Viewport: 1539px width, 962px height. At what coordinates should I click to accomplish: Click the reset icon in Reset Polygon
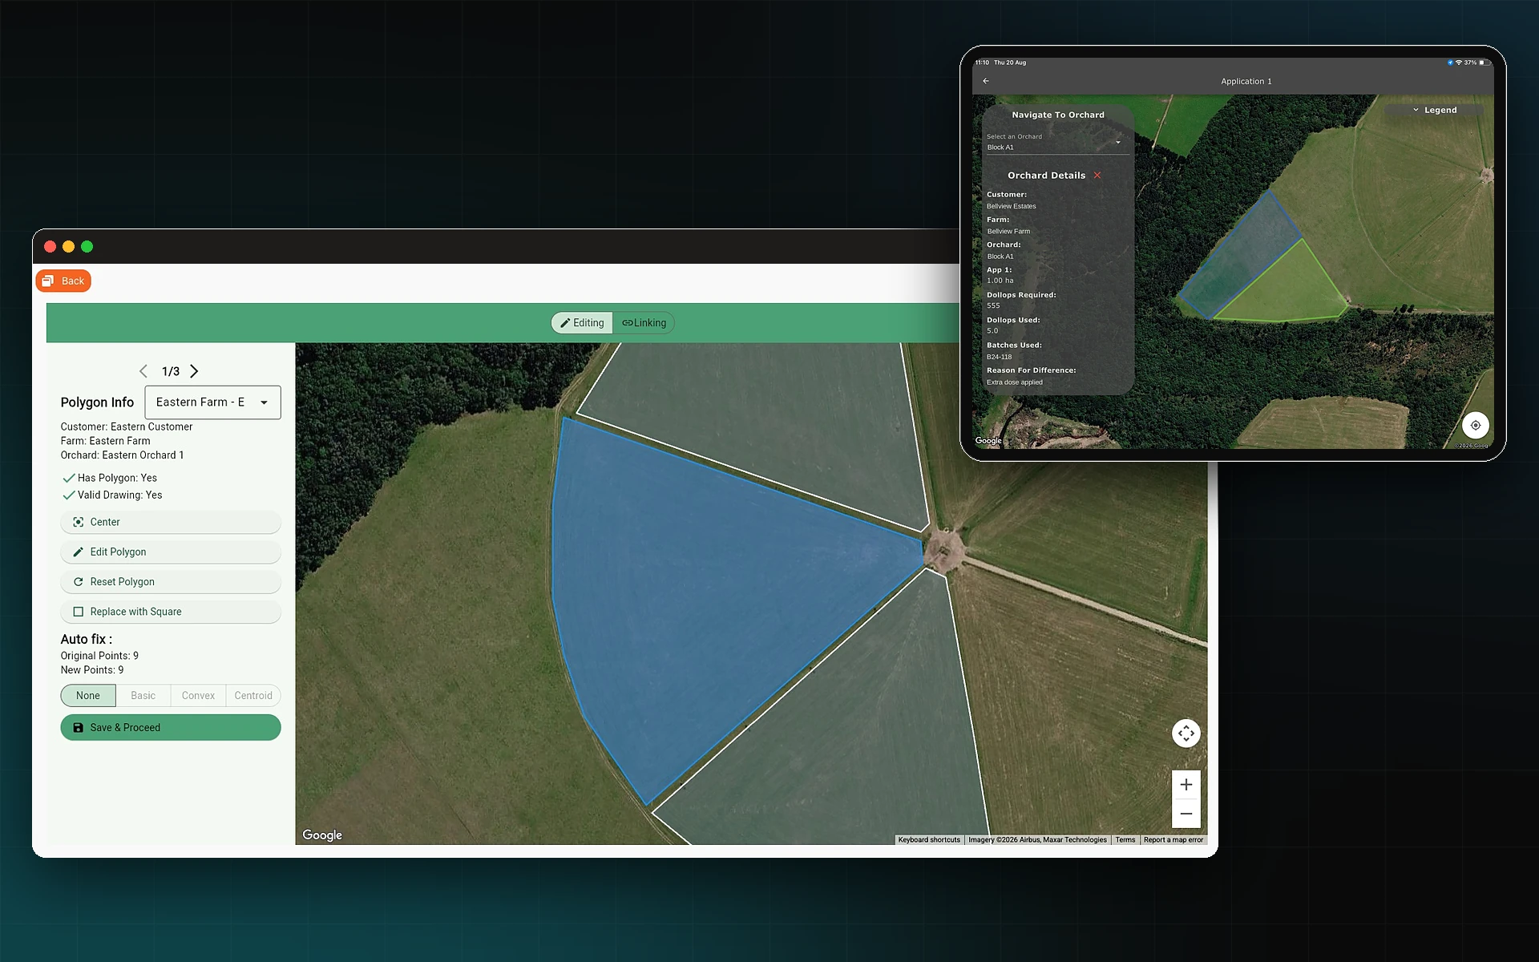click(x=79, y=582)
